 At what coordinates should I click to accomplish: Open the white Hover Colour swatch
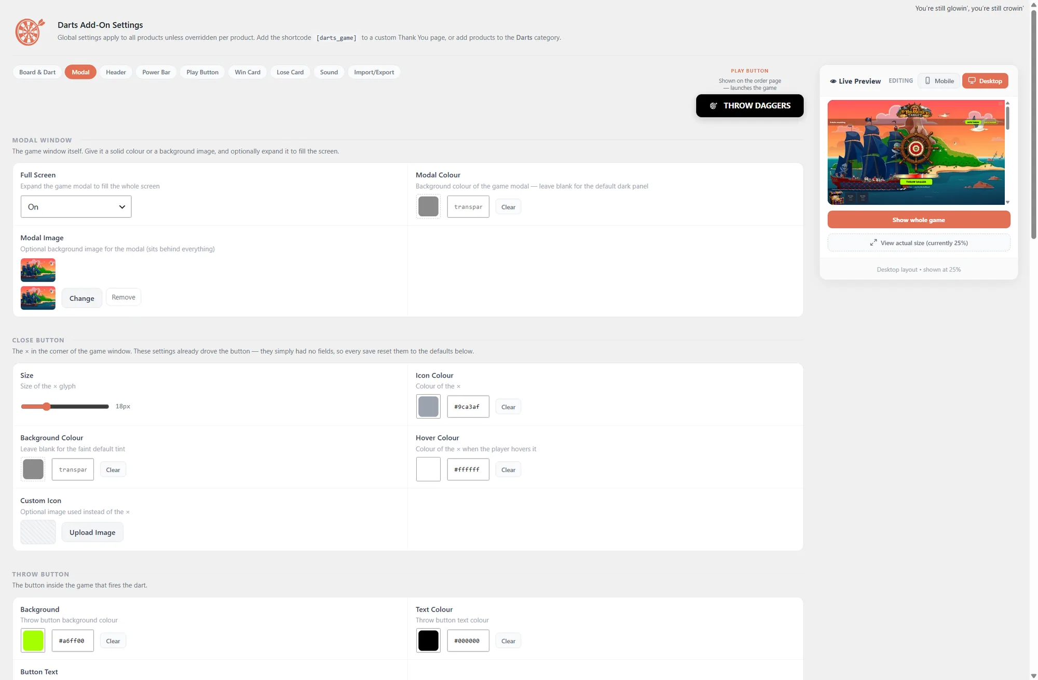(428, 469)
